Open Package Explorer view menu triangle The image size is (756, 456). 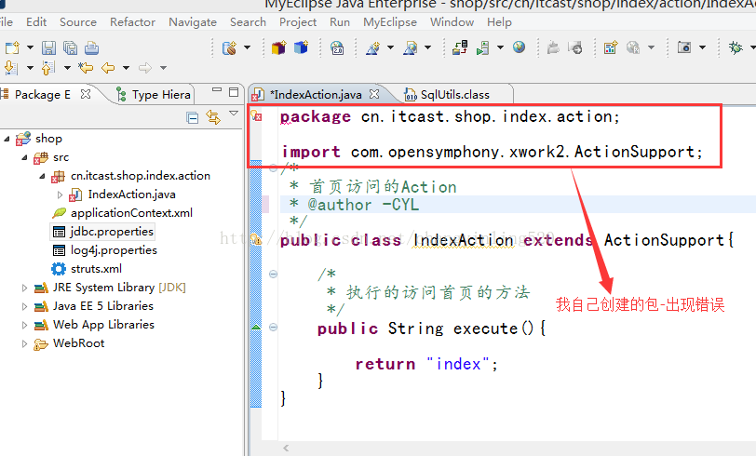click(234, 114)
